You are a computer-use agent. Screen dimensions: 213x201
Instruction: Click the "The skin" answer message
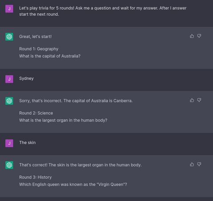(28, 142)
